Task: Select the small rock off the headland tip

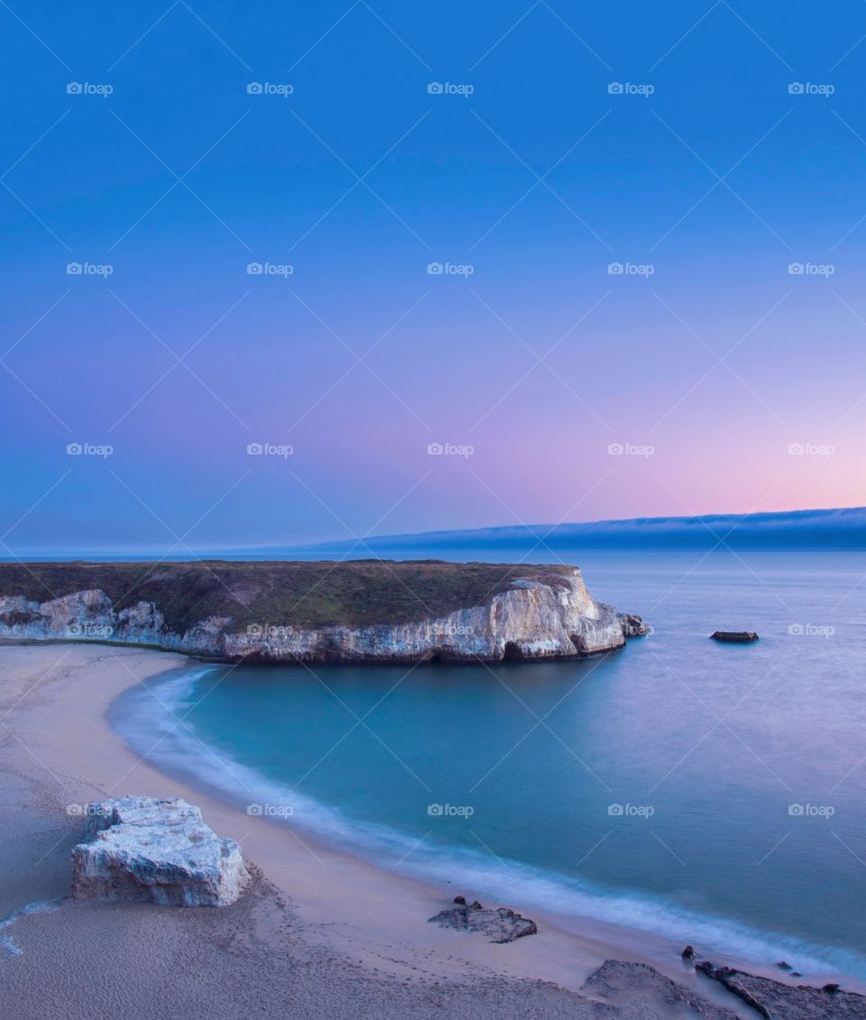Action: tap(633, 624)
